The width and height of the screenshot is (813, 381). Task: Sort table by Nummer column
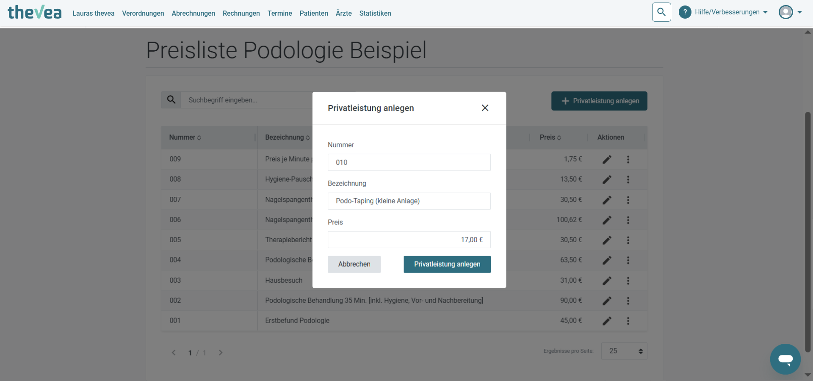pyautogui.click(x=185, y=138)
